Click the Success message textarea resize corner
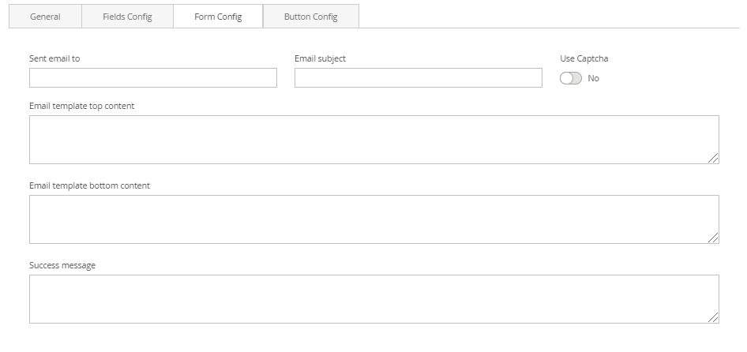Screen dimensions: 747x352 [x=713, y=318]
